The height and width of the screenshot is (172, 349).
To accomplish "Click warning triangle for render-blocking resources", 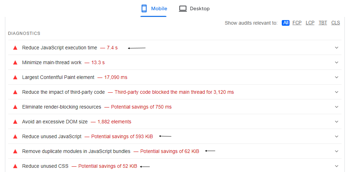I will pos(15,107).
